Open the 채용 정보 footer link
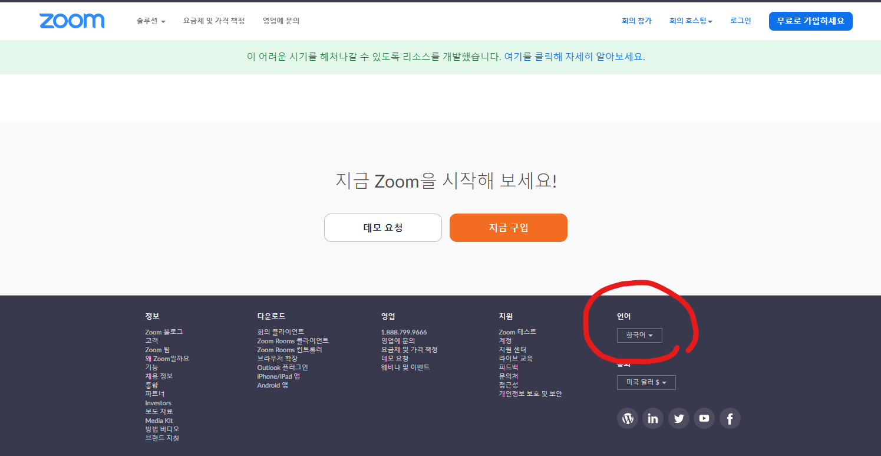 [x=159, y=376]
